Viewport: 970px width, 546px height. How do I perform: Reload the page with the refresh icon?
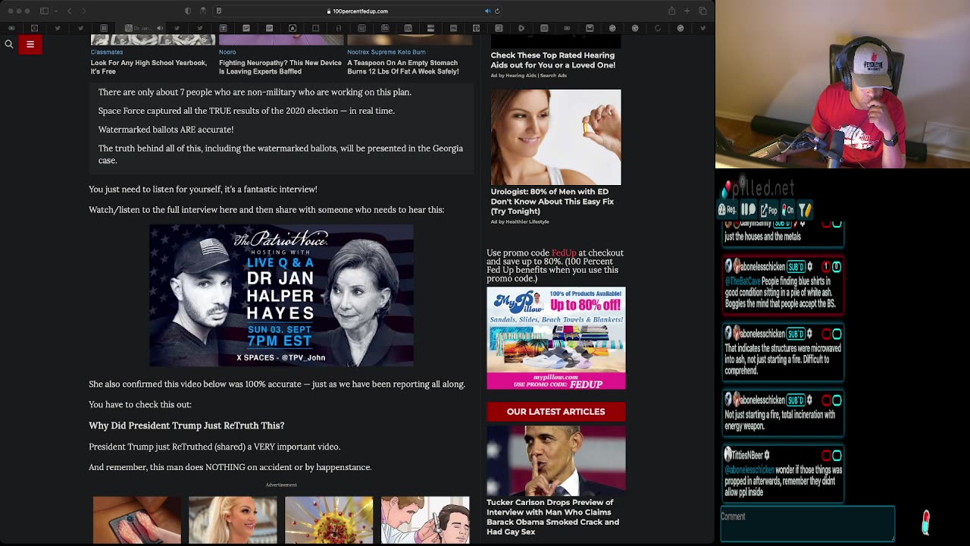(x=497, y=11)
